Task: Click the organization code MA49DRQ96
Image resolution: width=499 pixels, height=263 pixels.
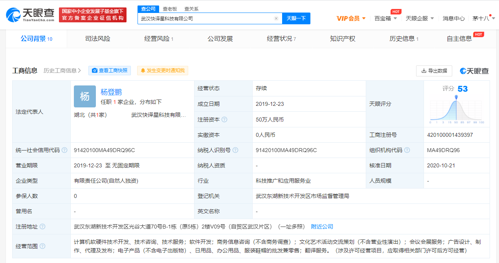Action: pyautogui.click(x=443, y=150)
